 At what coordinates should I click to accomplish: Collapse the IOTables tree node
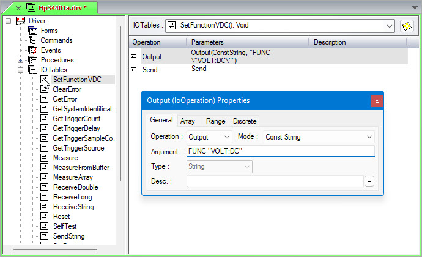[x=20, y=70]
